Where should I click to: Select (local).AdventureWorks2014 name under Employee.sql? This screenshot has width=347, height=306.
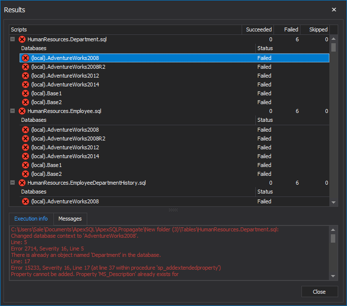point(65,156)
